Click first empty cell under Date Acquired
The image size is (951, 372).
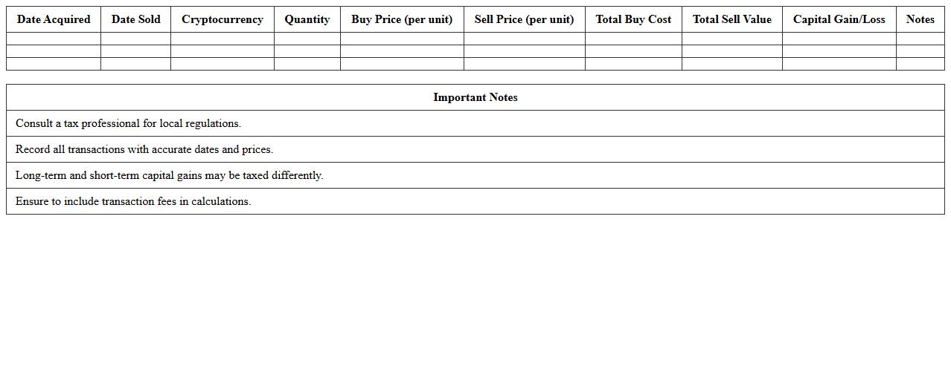(54, 39)
